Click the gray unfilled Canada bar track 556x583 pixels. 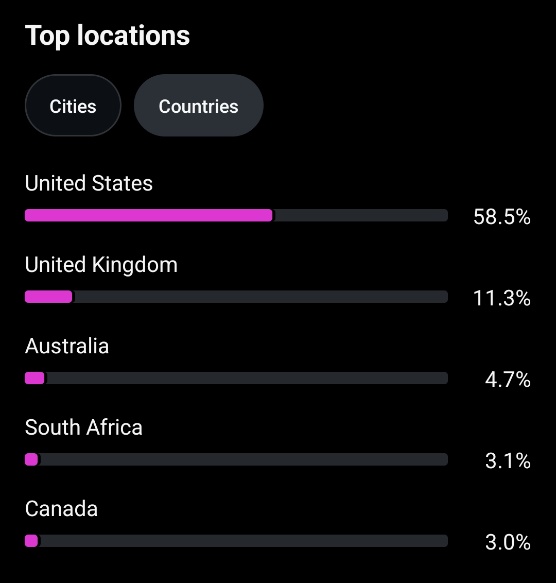tap(242, 541)
